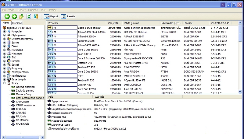The height and width of the screenshot is (139, 244).
Task: Sort by the Procesor column header
Action: pos(53,23)
